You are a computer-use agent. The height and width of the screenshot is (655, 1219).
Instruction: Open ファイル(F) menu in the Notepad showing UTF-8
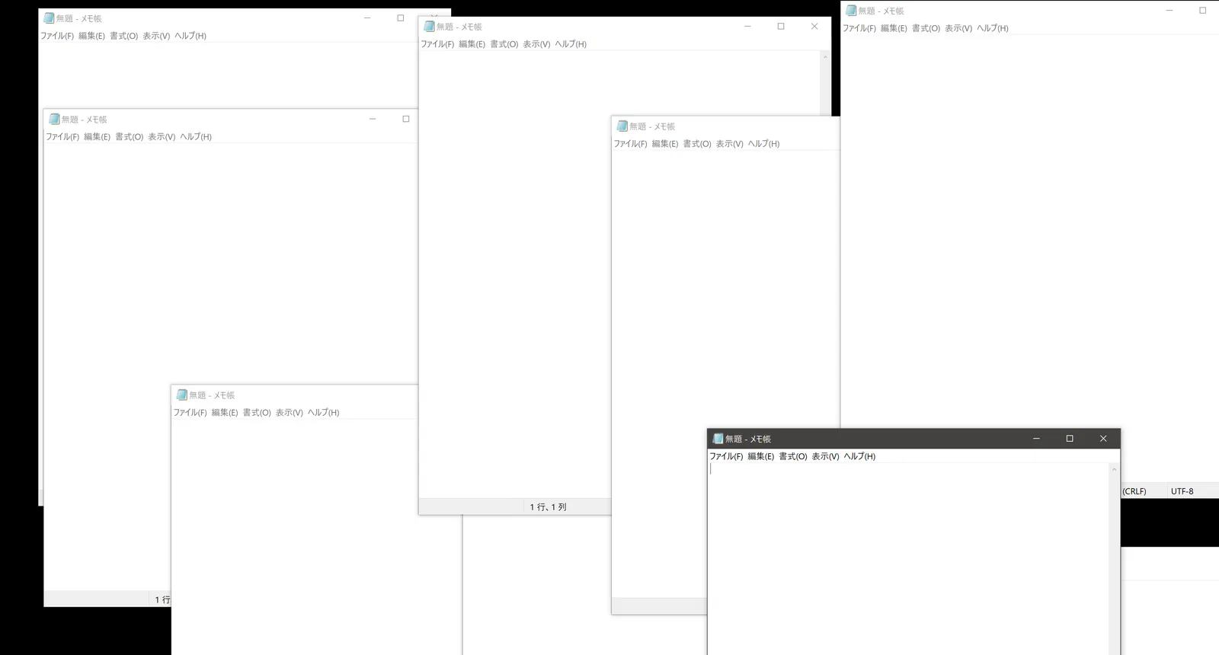pyautogui.click(x=859, y=28)
